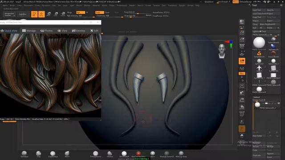Viewport: 285px width, 160px height.
Task: Click the Save As button
Action: (273, 10)
